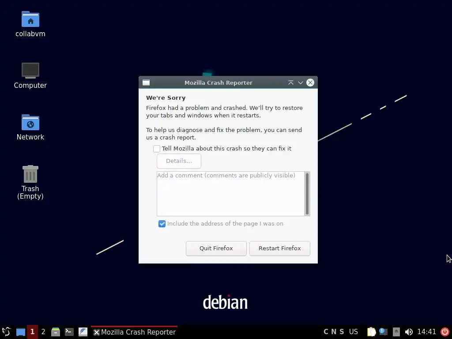Click the Details... button
The width and height of the screenshot is (452, 339).
pyautogui.click(x=179, y=161)
